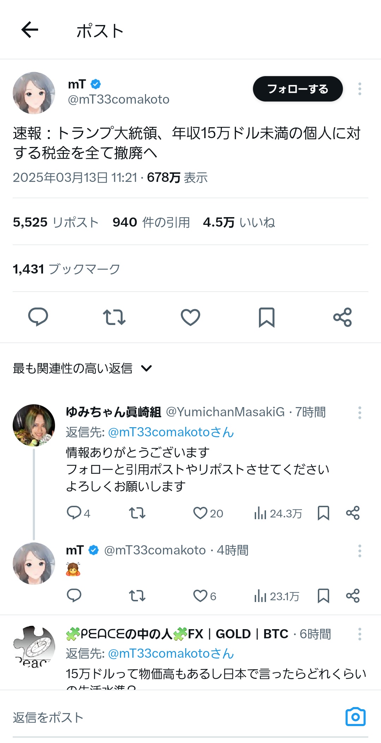Share mT's 4時間 reply
The image size is (381, 743).
pyautogui.click(x=353, y=596)
